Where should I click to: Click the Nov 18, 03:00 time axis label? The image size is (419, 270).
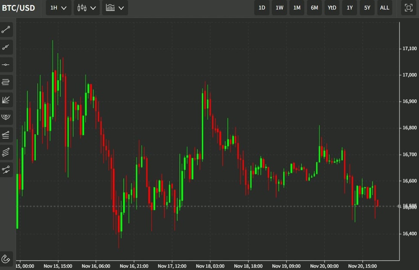tap(210, 266)
